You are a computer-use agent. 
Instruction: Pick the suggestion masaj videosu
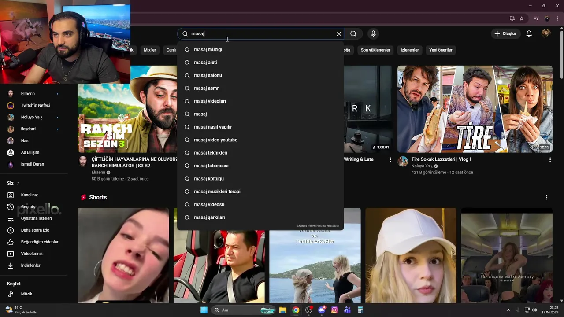[260, 204]
